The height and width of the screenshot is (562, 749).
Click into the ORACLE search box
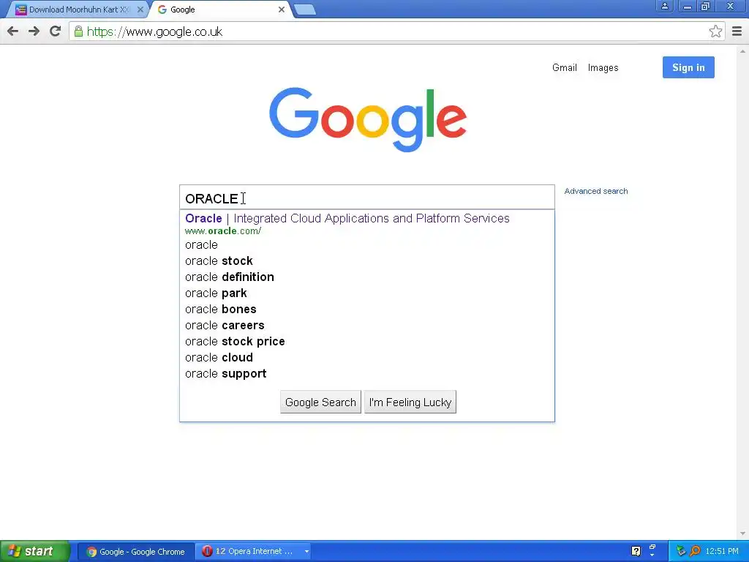coord(367,198)
